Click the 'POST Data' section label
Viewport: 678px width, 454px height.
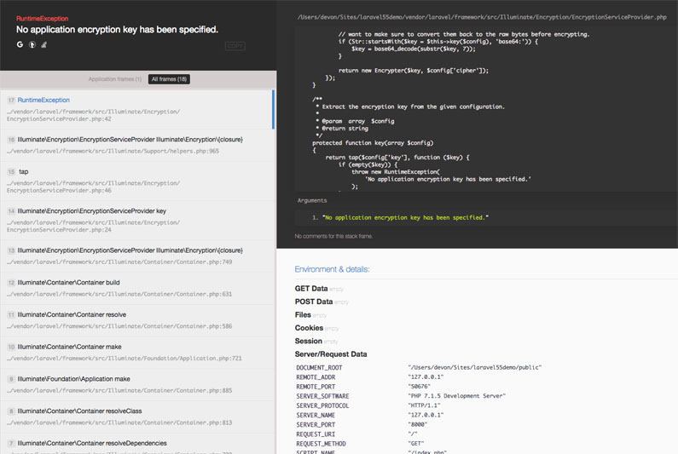point(314,302)
